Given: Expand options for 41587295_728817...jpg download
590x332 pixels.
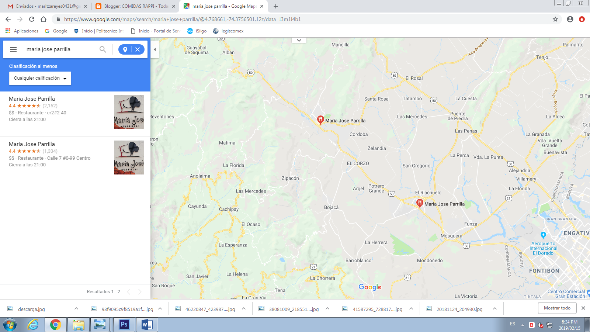Looking at the screenshot, I should 411,309.
